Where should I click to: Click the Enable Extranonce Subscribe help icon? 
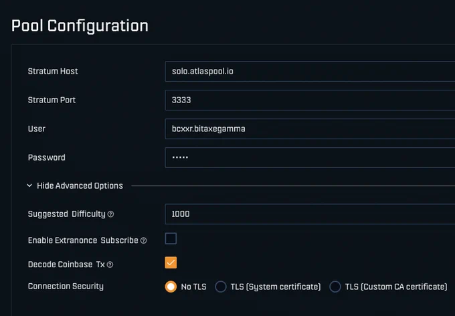click(x=144, y=240)
